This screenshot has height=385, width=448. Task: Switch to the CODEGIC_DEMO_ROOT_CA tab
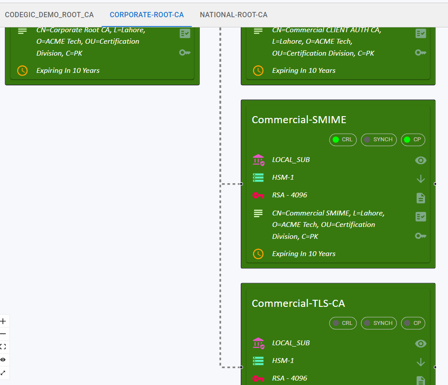coord(49,15)
